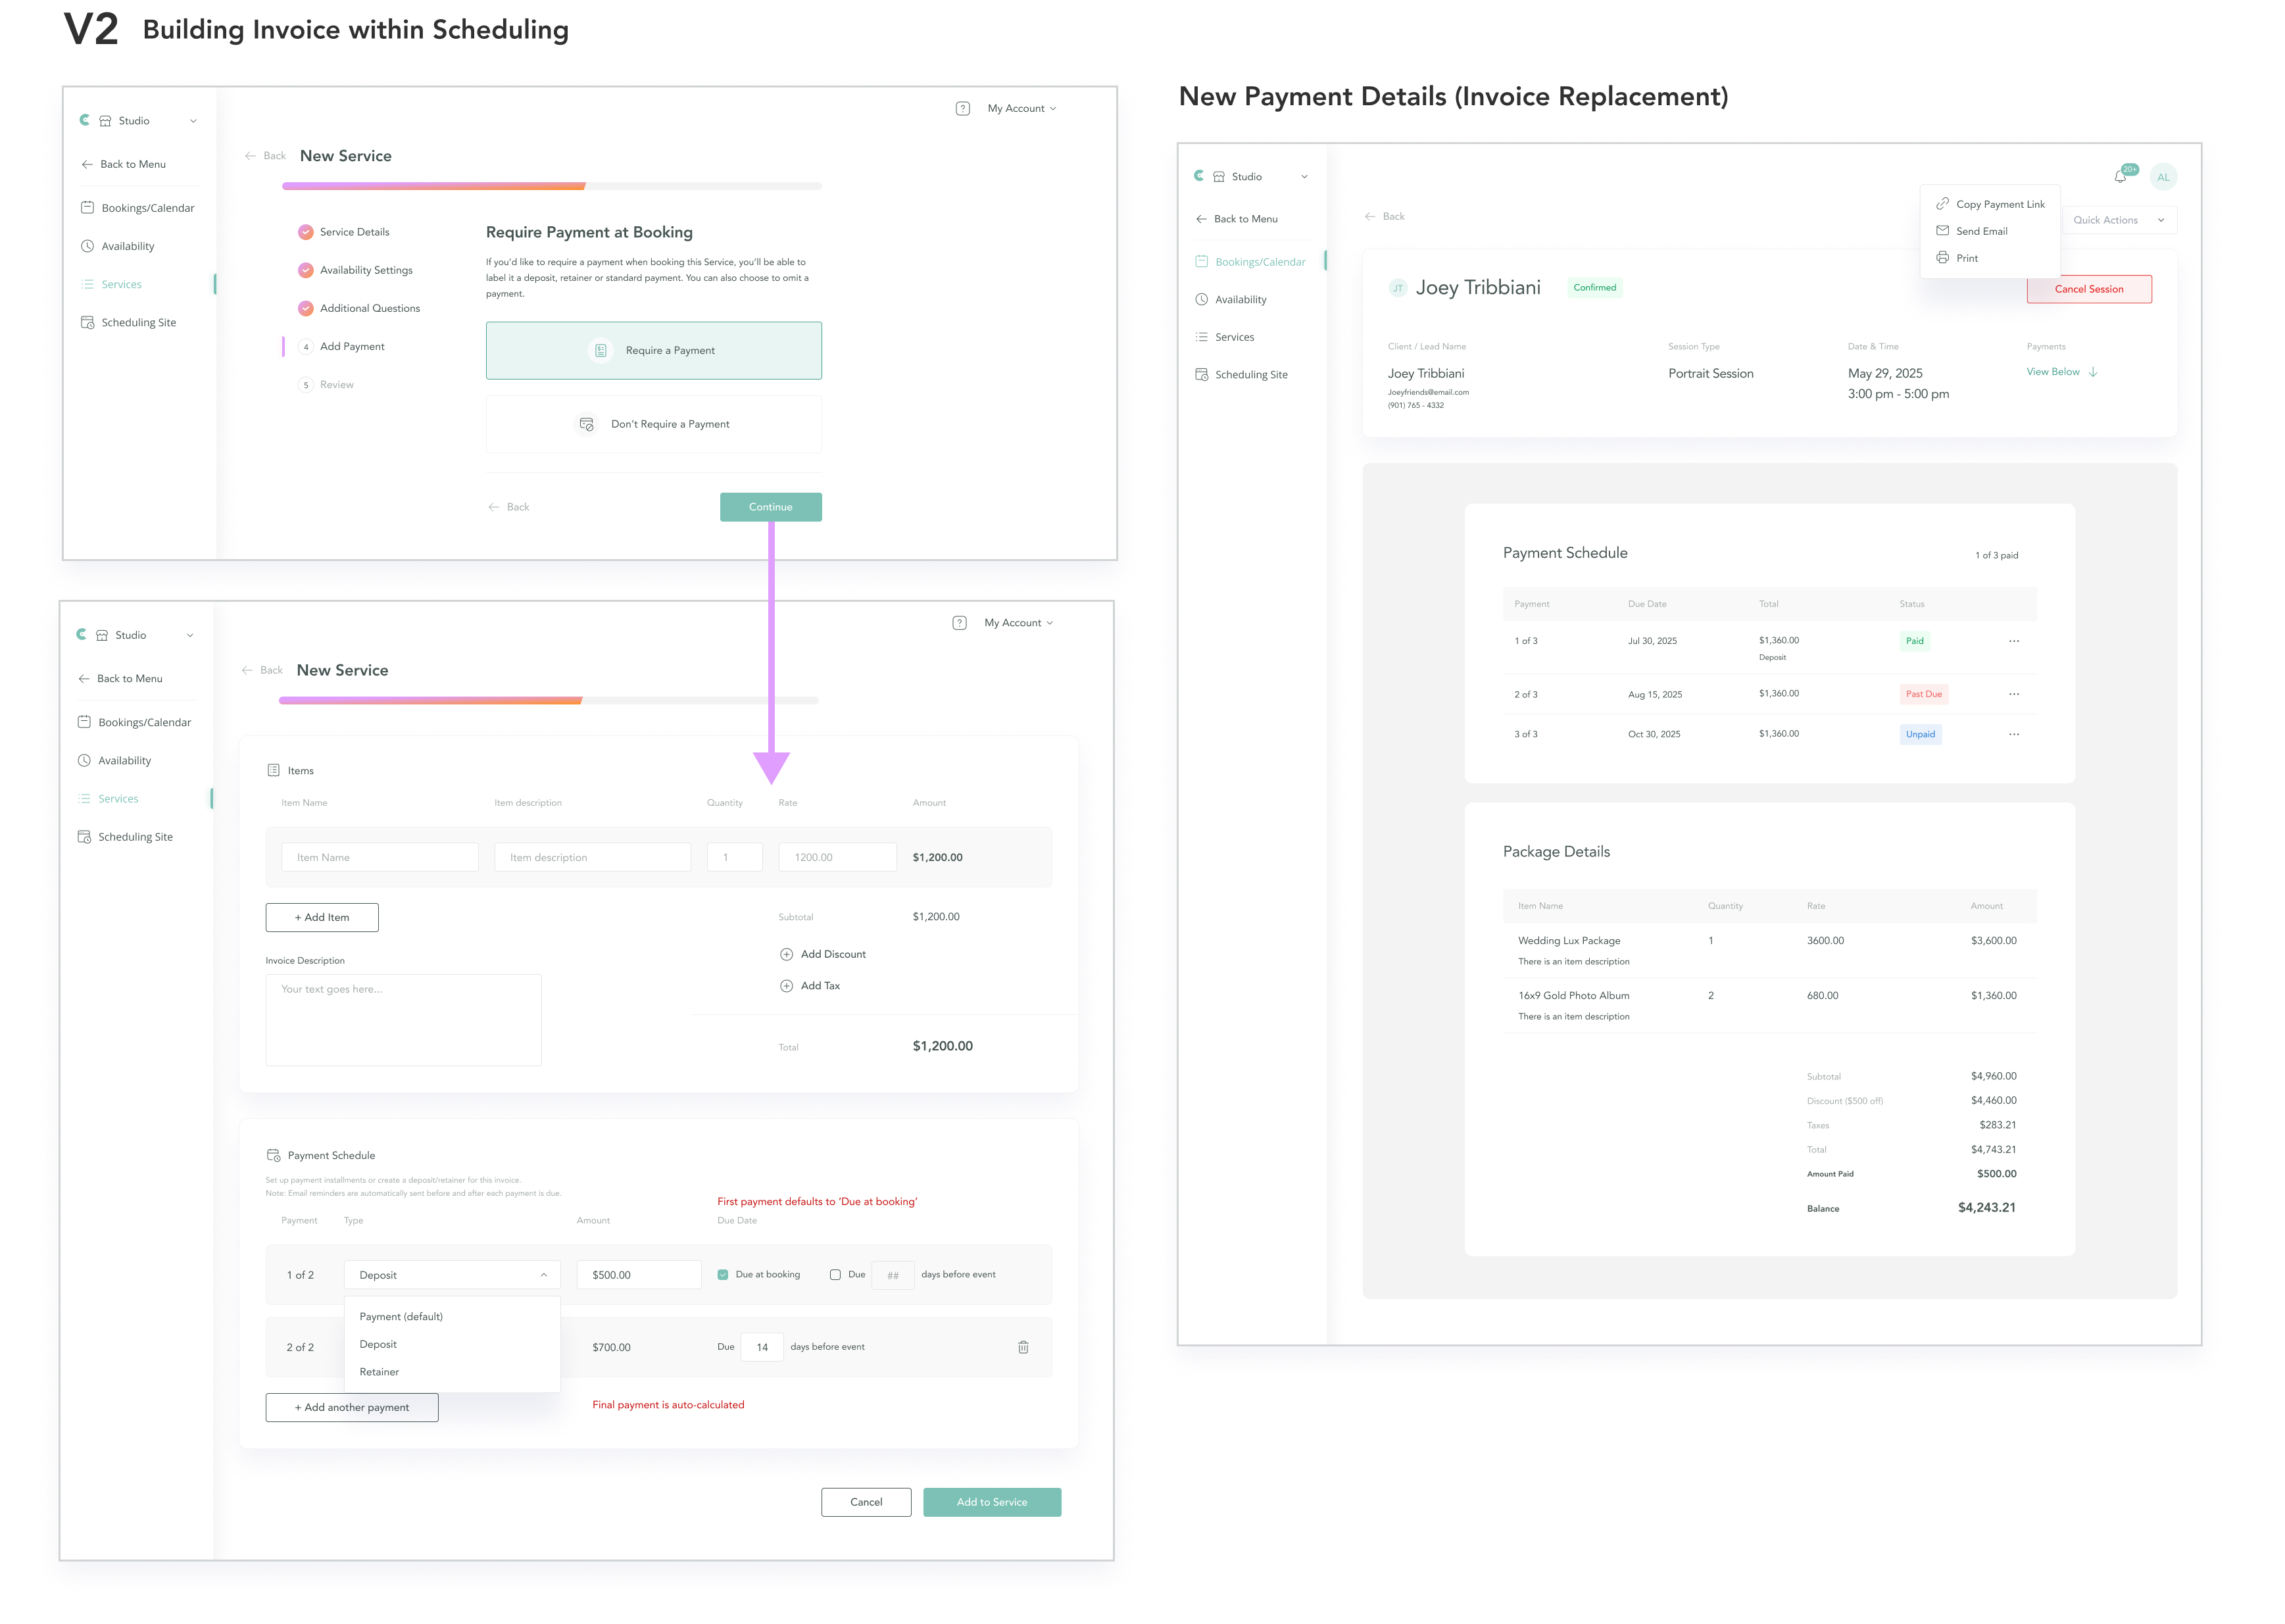The height and width of the screenshot is (1624, 2285).
Task: Click the plus icon next to Add Discount
Action: click(x=786, y=954)
